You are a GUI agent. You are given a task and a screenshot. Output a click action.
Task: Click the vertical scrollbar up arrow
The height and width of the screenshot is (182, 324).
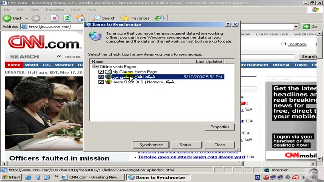(320, 34)
